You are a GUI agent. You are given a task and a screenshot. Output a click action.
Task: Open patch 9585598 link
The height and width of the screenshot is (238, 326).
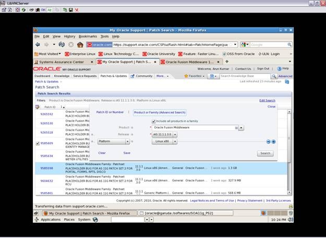coord(46,168)
